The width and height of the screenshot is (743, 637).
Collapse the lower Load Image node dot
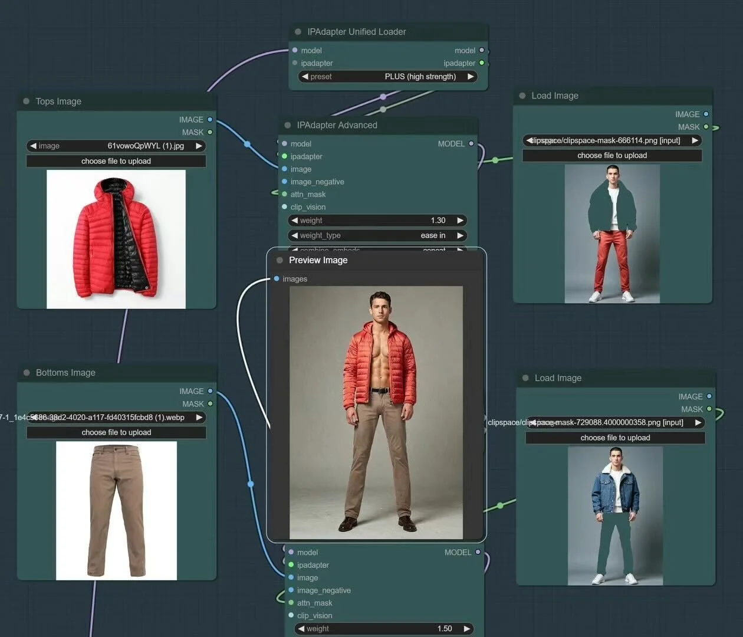[x=525, y=378]
